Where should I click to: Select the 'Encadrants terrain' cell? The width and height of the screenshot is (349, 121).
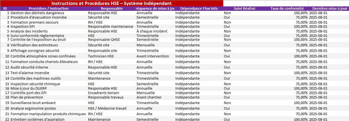point(104,93)
